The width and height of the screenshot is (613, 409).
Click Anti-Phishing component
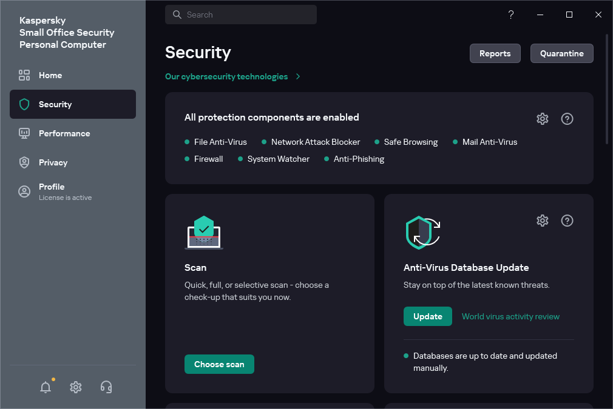pyautogui.click(x=359, y=159)
